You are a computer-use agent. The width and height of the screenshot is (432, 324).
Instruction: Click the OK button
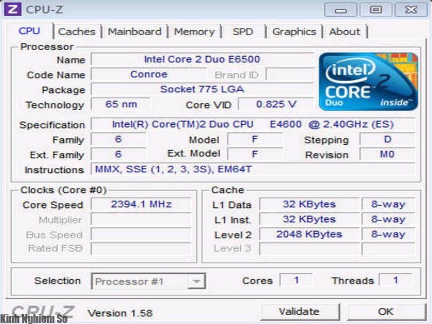[x=386, y=312]
